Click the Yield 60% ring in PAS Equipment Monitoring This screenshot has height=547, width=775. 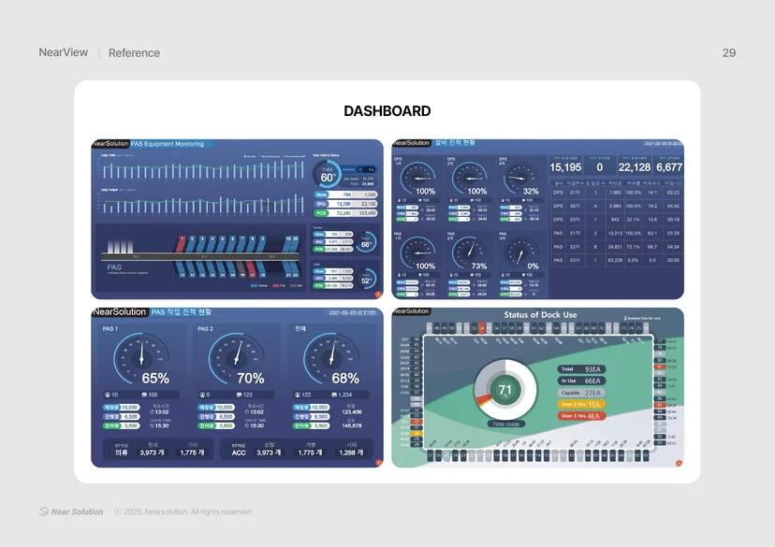point(327,174)
